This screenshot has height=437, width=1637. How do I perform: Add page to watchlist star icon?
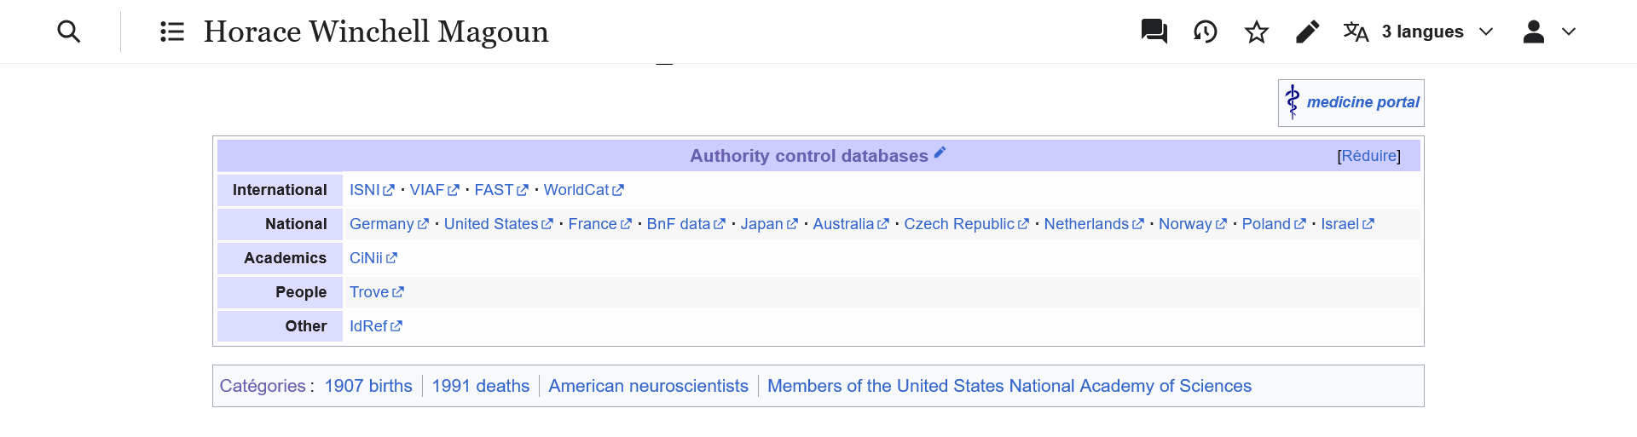tap(1257, 32)
